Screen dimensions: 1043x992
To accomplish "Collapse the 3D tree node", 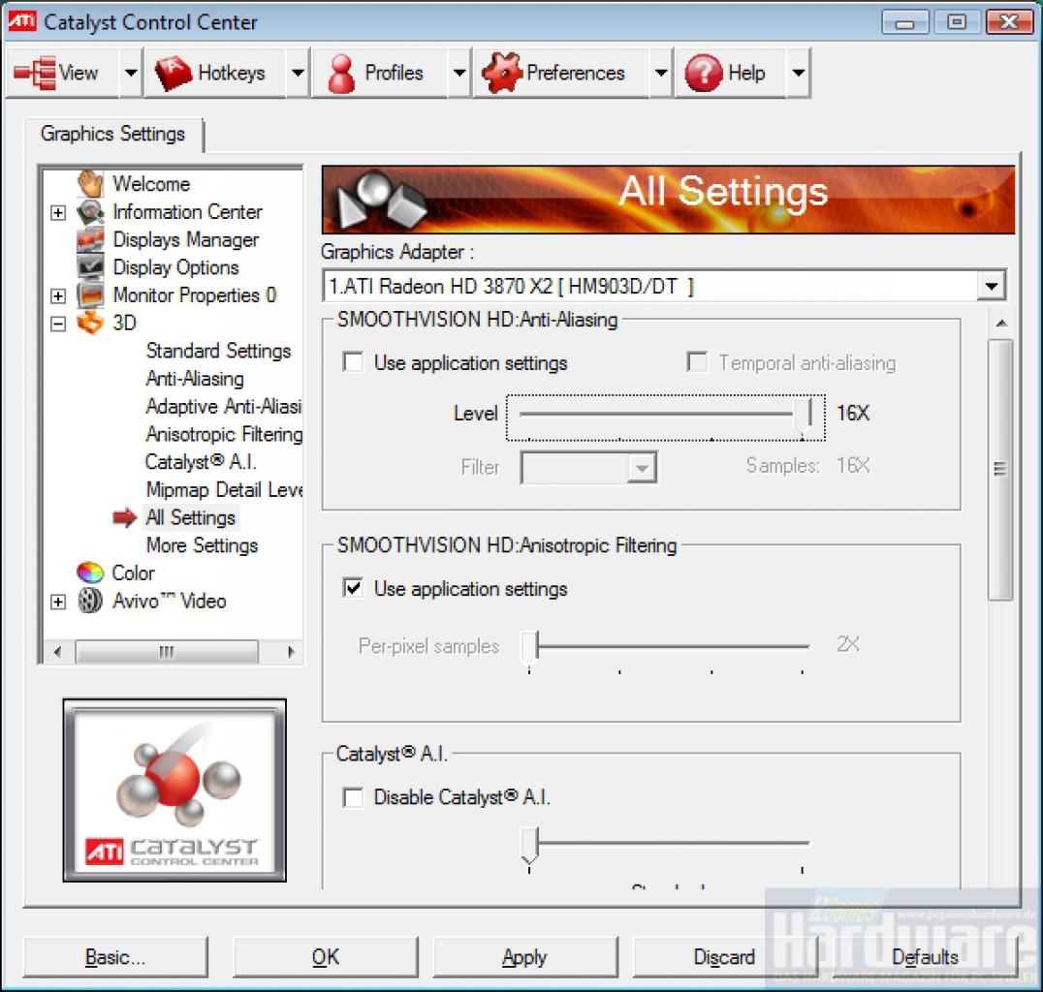I will [x=58, y=324].
